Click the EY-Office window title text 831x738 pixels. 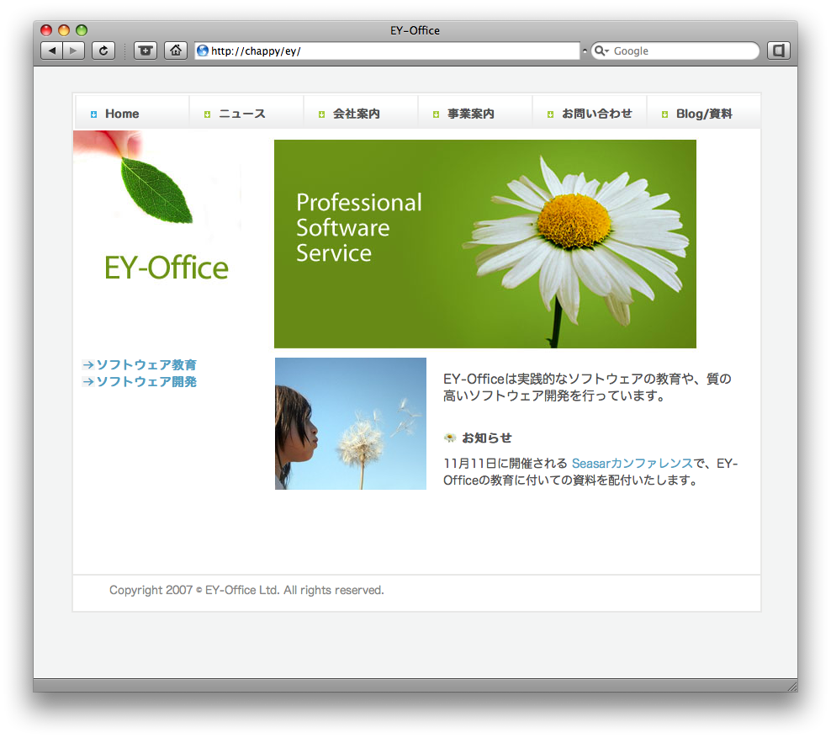(x=415, y=31)
